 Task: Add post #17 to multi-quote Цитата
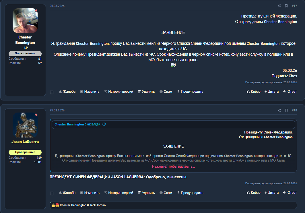tap(271, 92)
